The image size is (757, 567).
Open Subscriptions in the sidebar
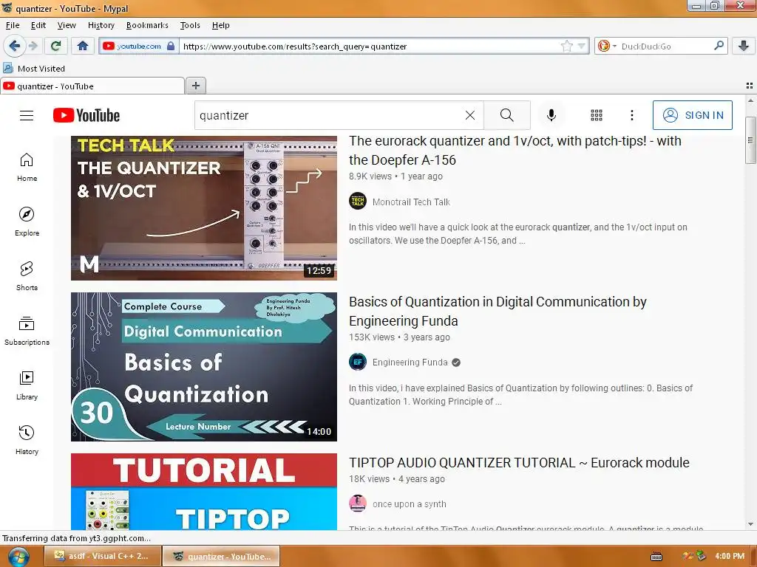pos(27,331)
